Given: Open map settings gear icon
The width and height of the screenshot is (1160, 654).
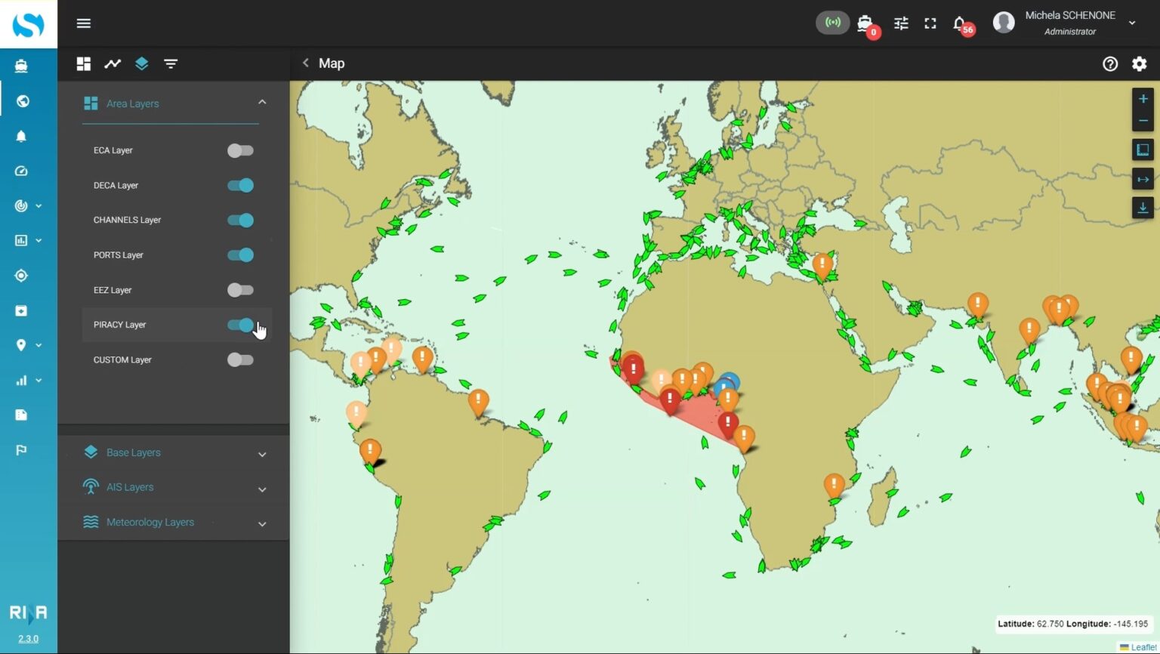Looking at the screenshot, I should click(1139, 64).
